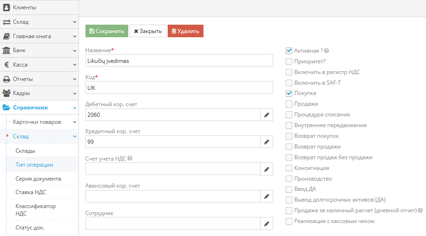
Task: Tick the Продажа checkbox
Action: pos(289,104)
